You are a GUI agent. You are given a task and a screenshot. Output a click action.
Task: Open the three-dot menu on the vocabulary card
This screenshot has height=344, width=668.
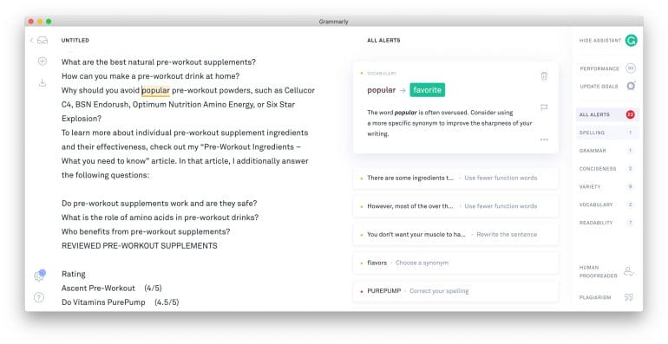[544, 140]
